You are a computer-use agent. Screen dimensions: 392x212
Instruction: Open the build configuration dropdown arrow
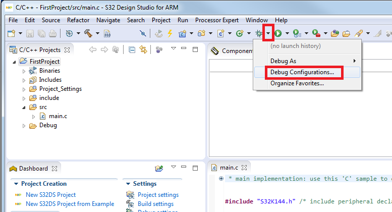coord(78,33)
